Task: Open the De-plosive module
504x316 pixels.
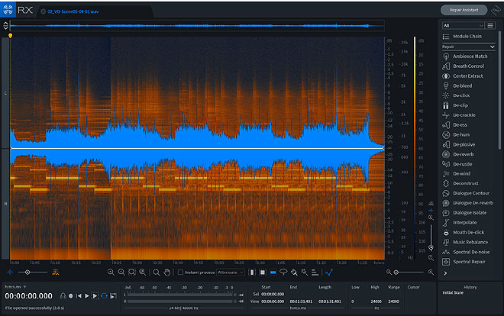Action: (x=459, y=144)
